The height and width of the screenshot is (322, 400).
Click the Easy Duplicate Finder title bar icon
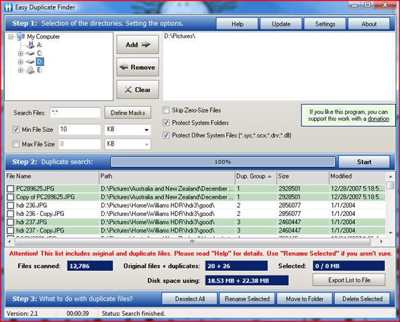pyautogui.click(x=9, y=7)
